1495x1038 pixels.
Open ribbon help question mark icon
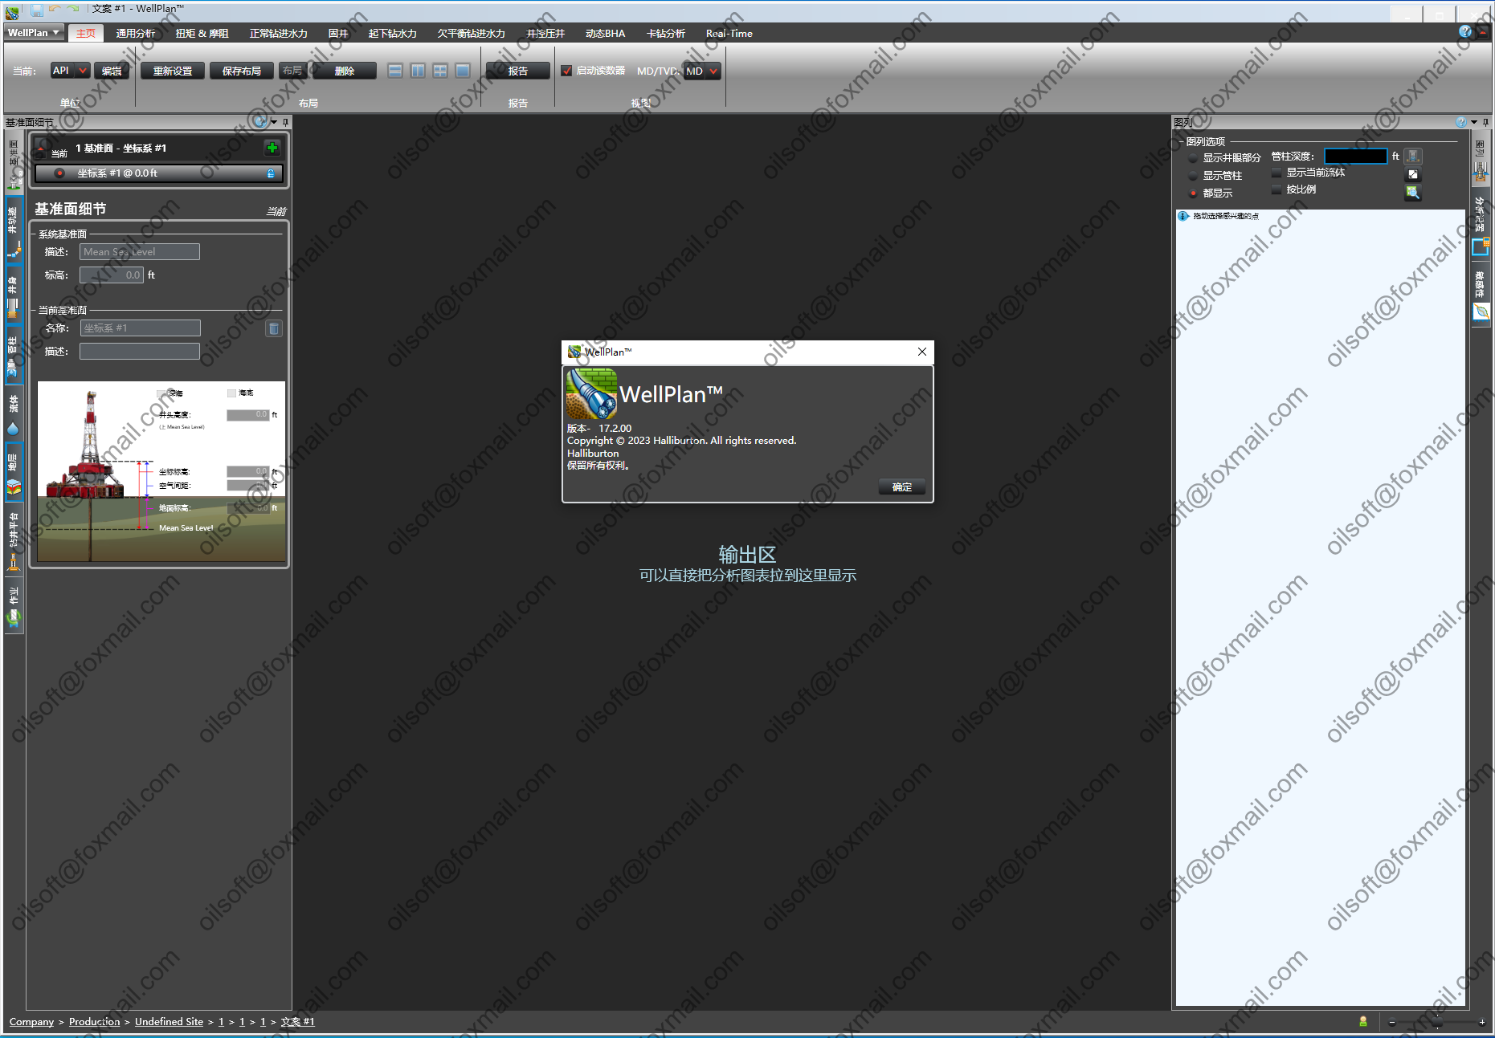pyautogui.click(x=1465, y=32)
